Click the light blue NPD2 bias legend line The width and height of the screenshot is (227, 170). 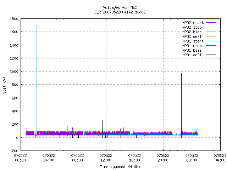[211, 32]
